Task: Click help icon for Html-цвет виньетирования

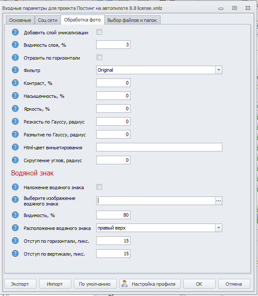Action: [15, 147]
